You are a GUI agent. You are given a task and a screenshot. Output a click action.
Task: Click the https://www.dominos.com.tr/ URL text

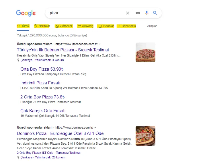(x=74, y=127)
